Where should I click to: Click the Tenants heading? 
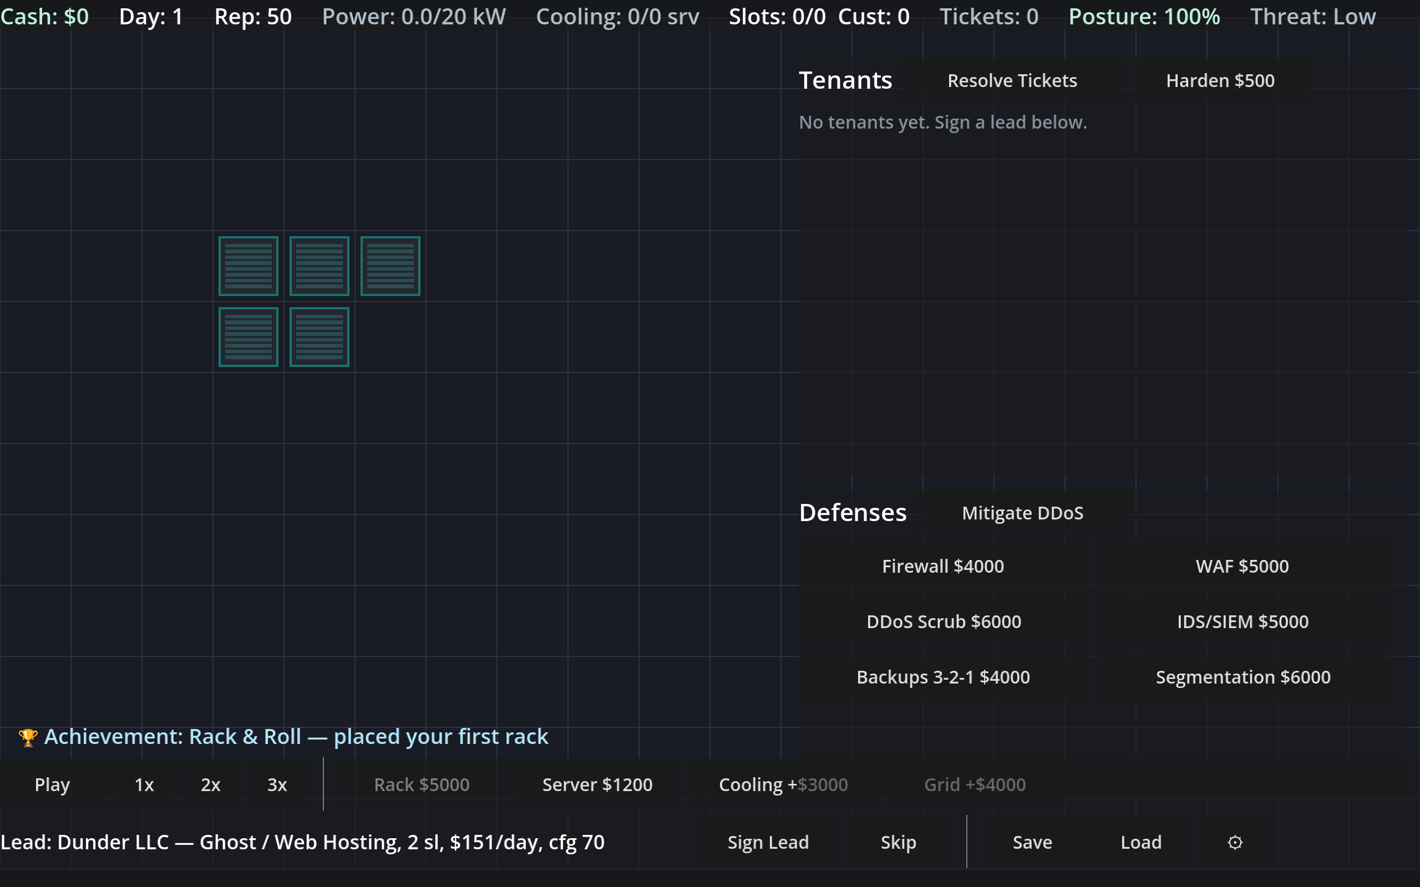(x=845, y=80)
